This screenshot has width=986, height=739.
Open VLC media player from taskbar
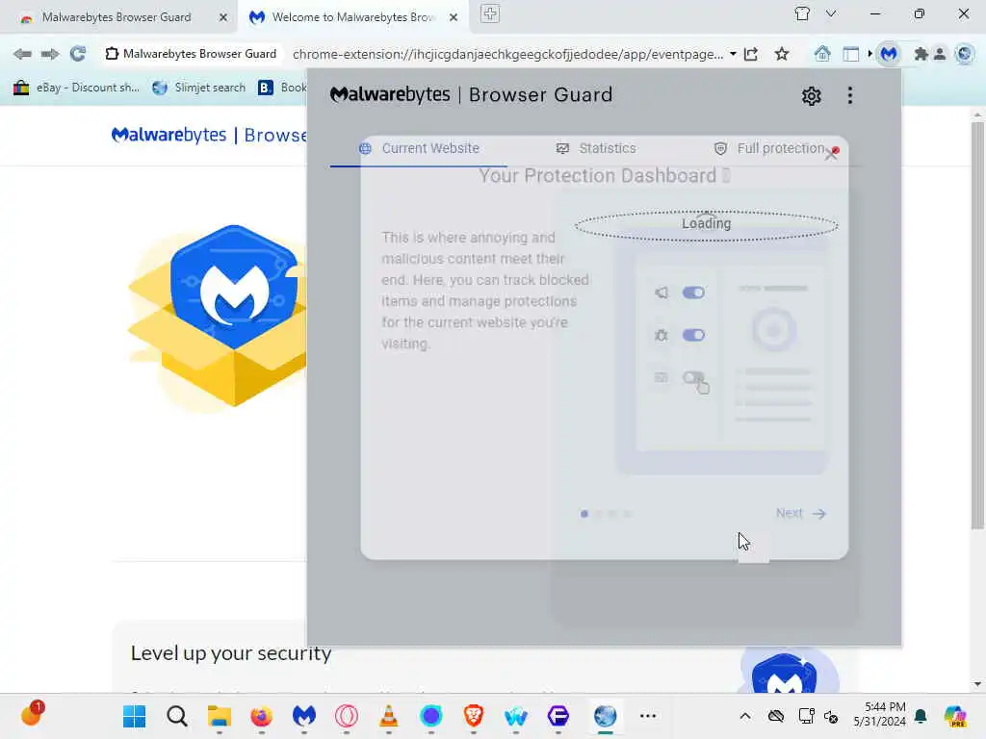click(389, 716)
